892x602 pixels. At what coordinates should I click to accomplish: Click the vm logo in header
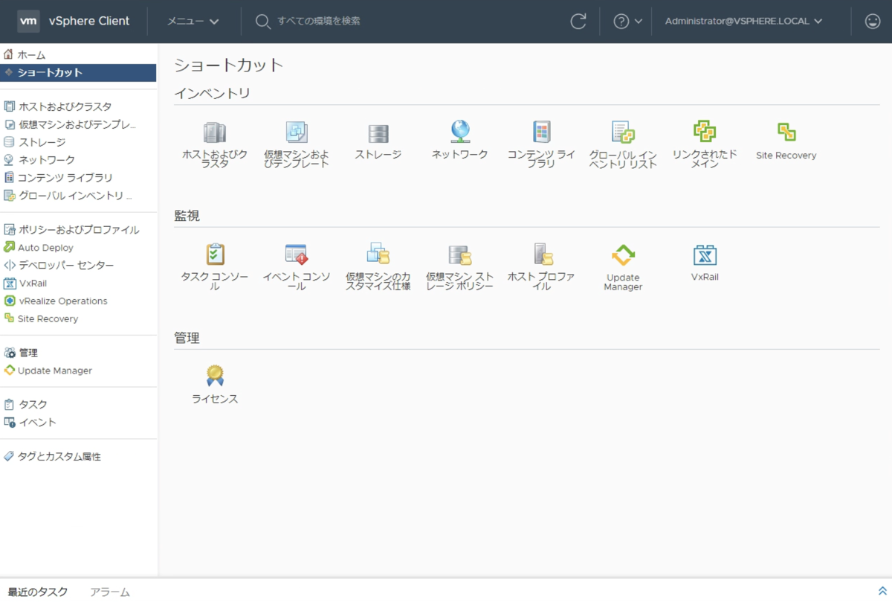[28, 22]
